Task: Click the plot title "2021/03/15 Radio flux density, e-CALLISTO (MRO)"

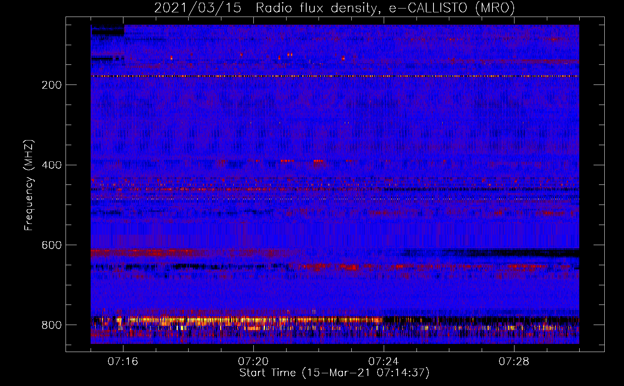Action: pyautogui.click(x=334, y=8)
